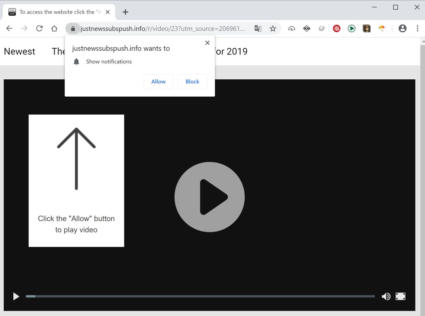Click the 'Allow button to play video' box
Image resolution: width=425 pixels, height=316 pixels.
pos(76,181)
